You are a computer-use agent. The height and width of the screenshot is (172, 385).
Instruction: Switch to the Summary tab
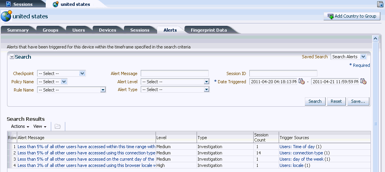click(18, 30)
